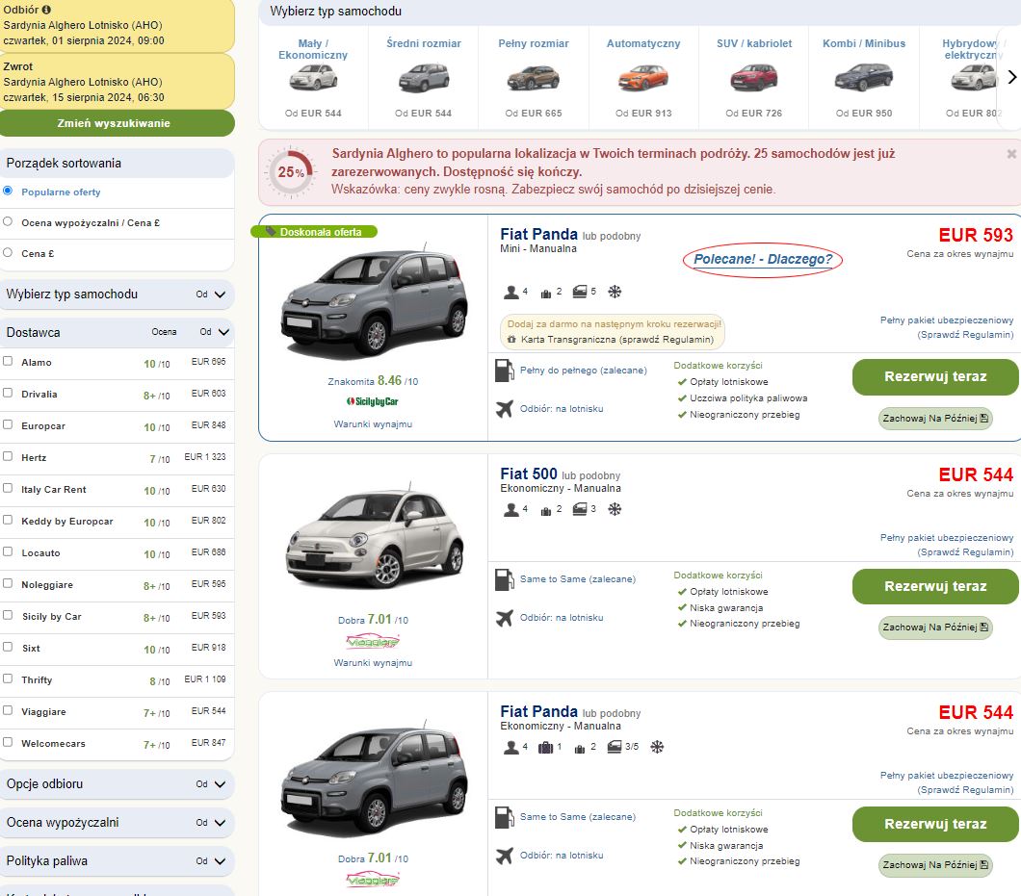
Task: Select Cena £ sort option
Action: (8, 252)
